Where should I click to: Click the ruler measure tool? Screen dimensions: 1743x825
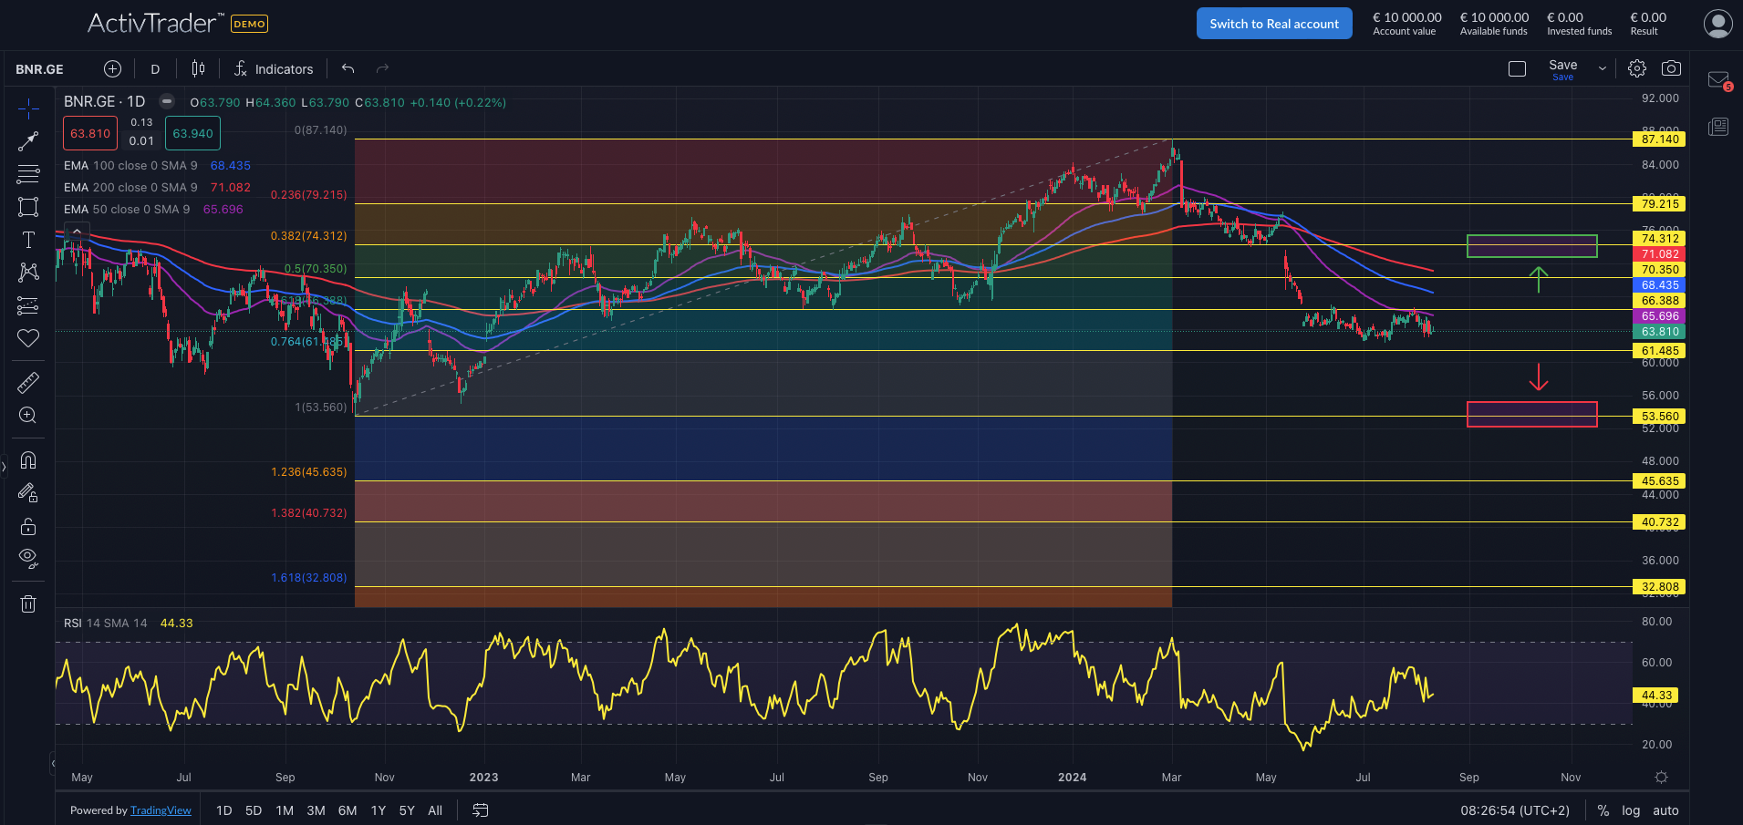pos(28,383)
